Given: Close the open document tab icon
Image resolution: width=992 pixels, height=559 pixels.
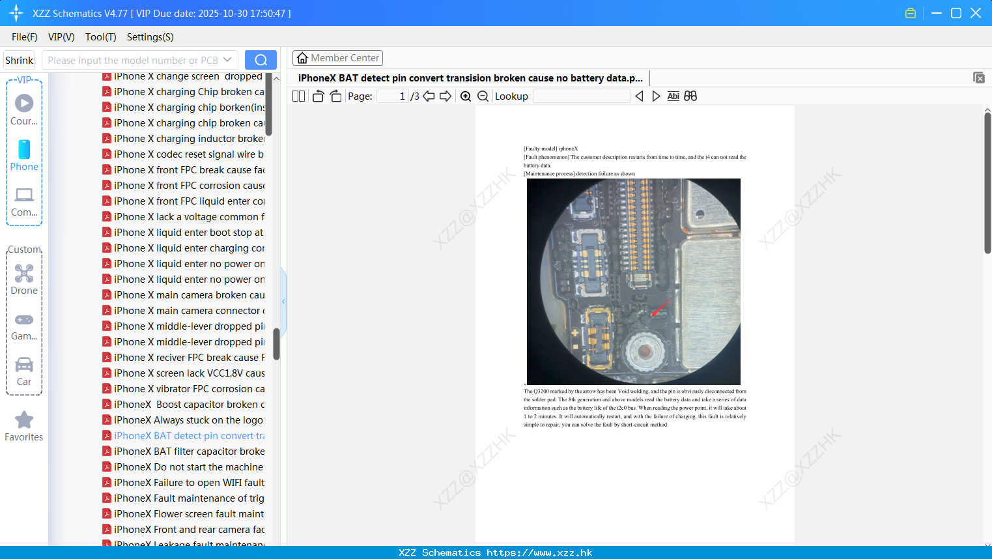Looking at the screenshot, I should click(979, 78).
